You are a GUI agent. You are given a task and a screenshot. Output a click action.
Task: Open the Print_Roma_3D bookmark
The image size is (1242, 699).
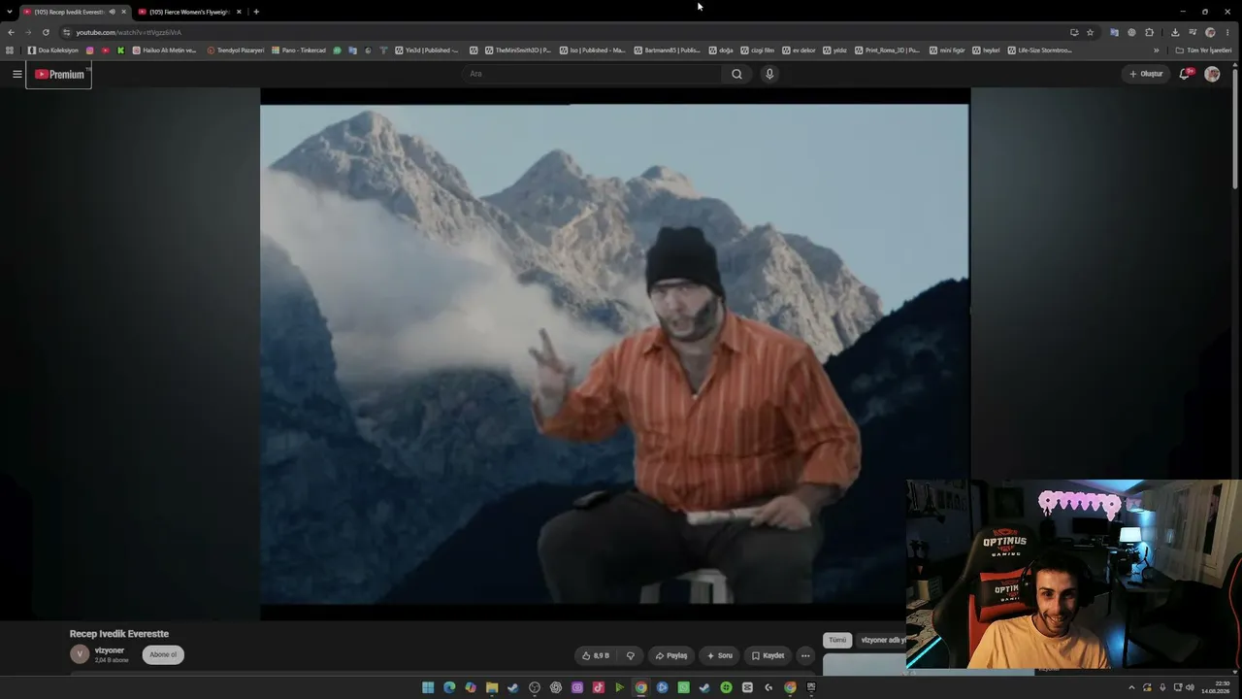tap(887, 50)
